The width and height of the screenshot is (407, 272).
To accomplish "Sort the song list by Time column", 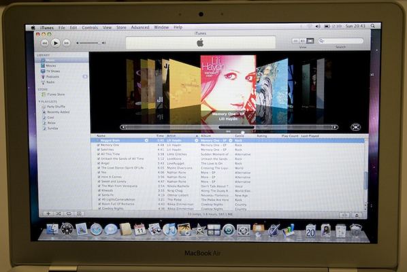I will 160,135.
